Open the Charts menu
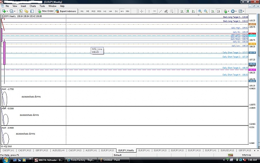Screen dimensions: 260x163 (x=33, y=6)
